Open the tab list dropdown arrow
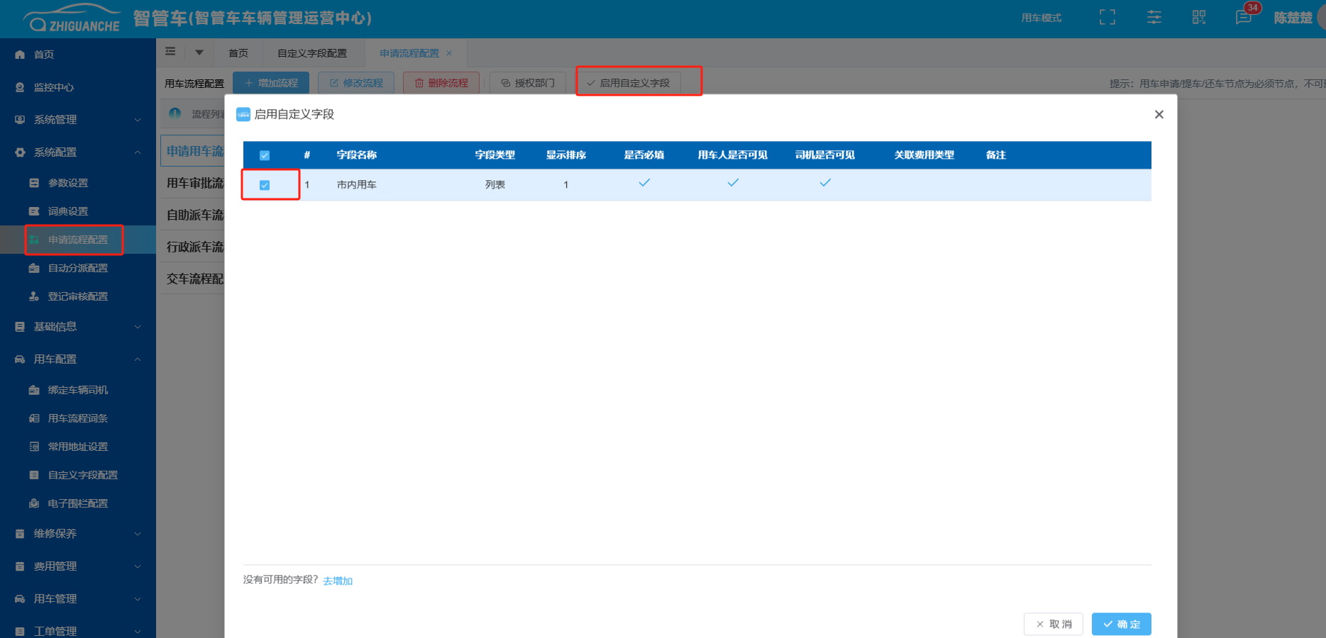 (199, 52)
